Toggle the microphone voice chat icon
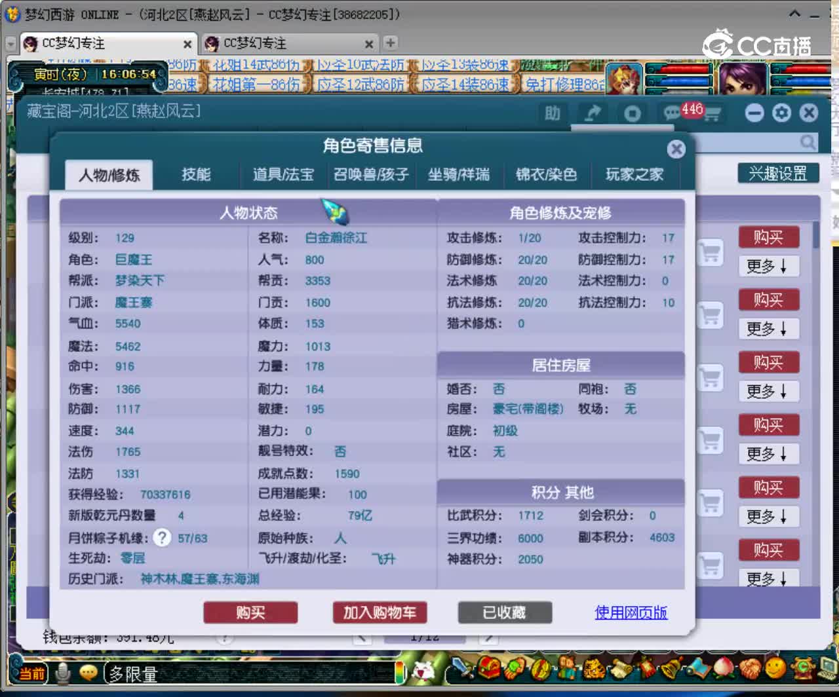Screen dimensions: 839x697 point(64,673)
